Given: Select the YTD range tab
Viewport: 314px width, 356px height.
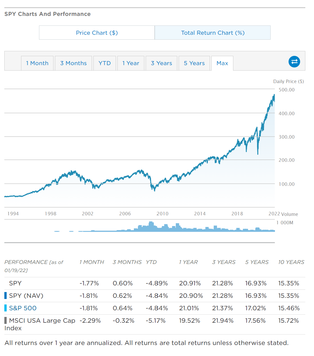Looking at the screenshot, I should [105, 63].
